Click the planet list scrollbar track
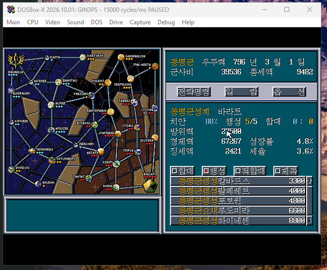This screenshot has width=327, height=270. [x=310, y=201]
